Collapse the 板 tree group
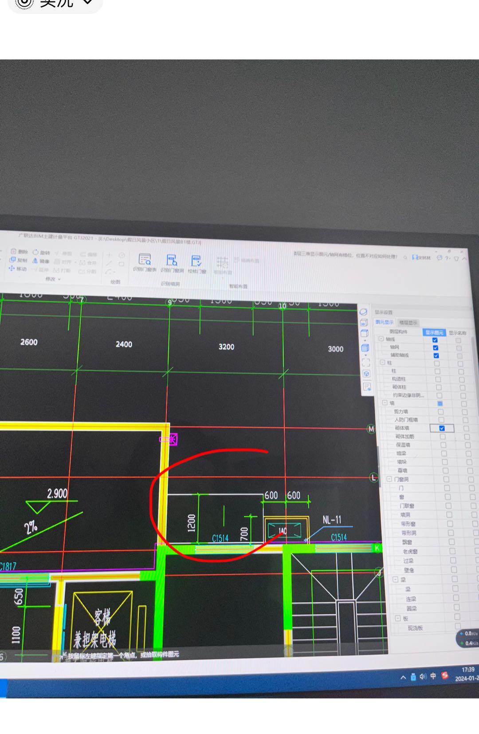Viewport: 479px width, 734px height. pyautogui.click(x=397, y=618)
